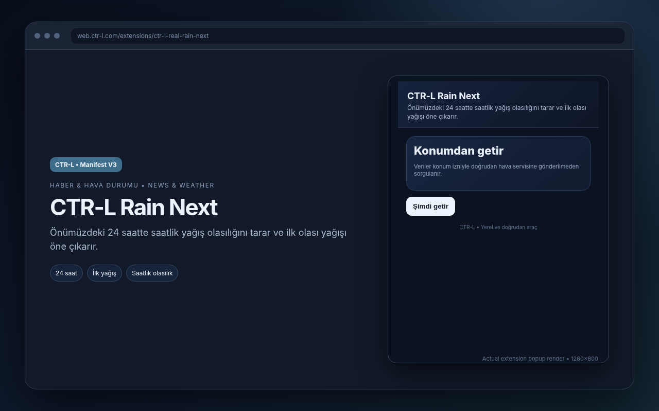The width and height of the screenshot is (659, 411).
Task: Click the popup title CTR-L Rain Next
Action: [443, 96]
